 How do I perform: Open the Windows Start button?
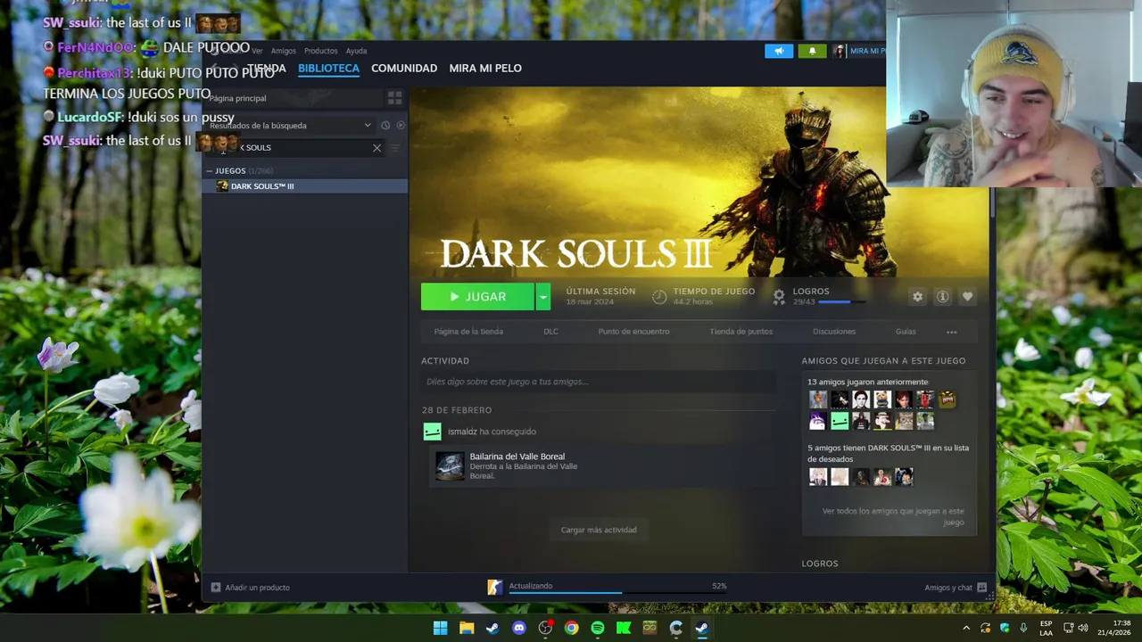[x=440, y=628]
